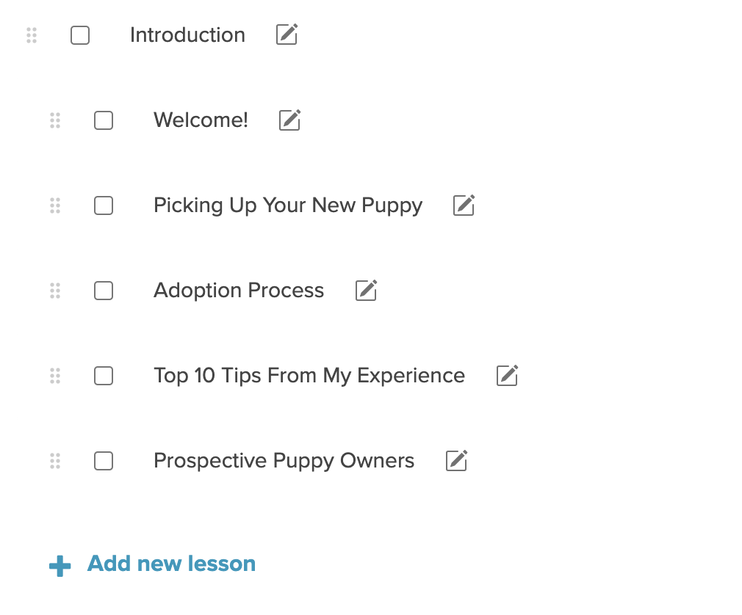Click the edit icon next to Welcome!
Image resolution: width=742 pixels, height=615 pixels.
(x=289, y=120)
